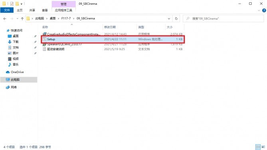
Task: Open 文档 in the navigation pane
Action: [16, 47]
